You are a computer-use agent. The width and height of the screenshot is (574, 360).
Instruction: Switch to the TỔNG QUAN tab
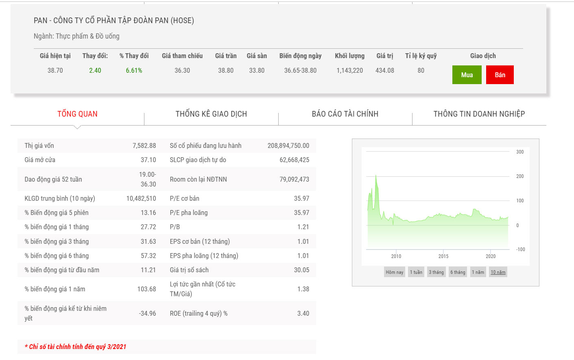77,114
